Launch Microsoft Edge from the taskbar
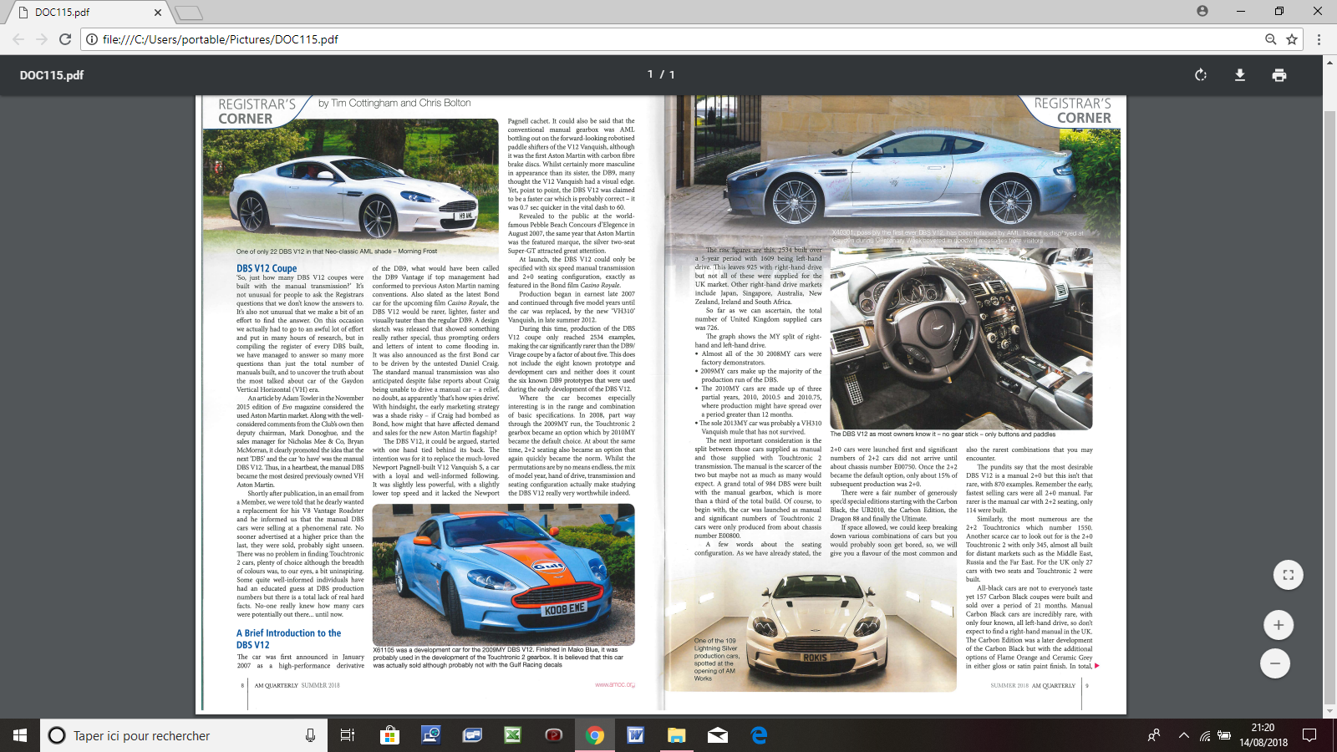The height and width of the screenshot is (752, 1337). coord(759,735)
